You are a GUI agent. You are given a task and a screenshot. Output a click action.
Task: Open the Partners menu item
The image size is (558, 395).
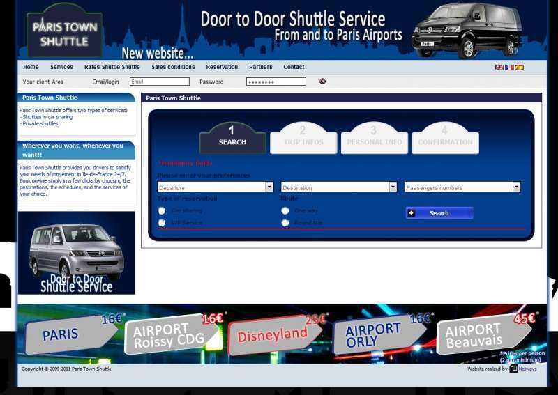261,67
